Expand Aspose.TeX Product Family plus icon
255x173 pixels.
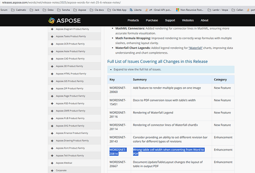click(x=52, y=156)
